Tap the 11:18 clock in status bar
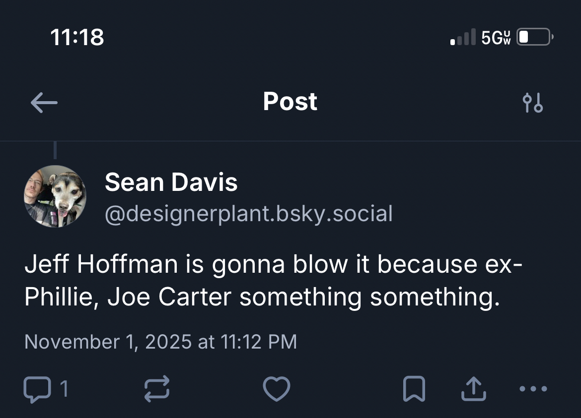This screenshot has width=581, height=418. (77, 37)
